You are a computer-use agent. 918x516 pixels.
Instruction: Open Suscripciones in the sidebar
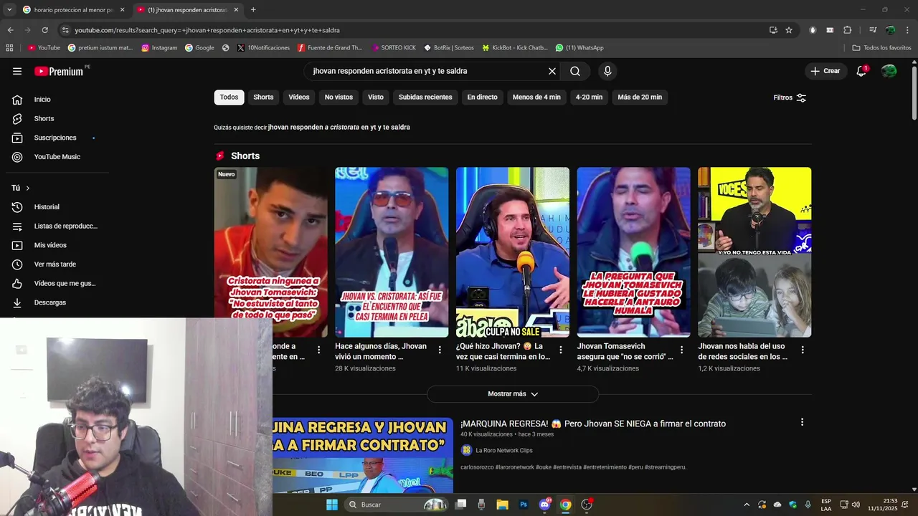click(55, 138)
